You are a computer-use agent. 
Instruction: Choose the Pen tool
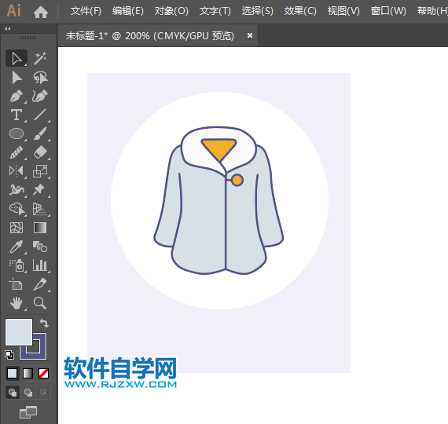(17, 97)
